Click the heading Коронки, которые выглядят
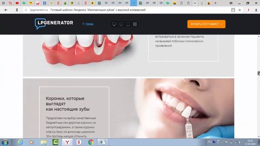260x146 pixels. 68,104
